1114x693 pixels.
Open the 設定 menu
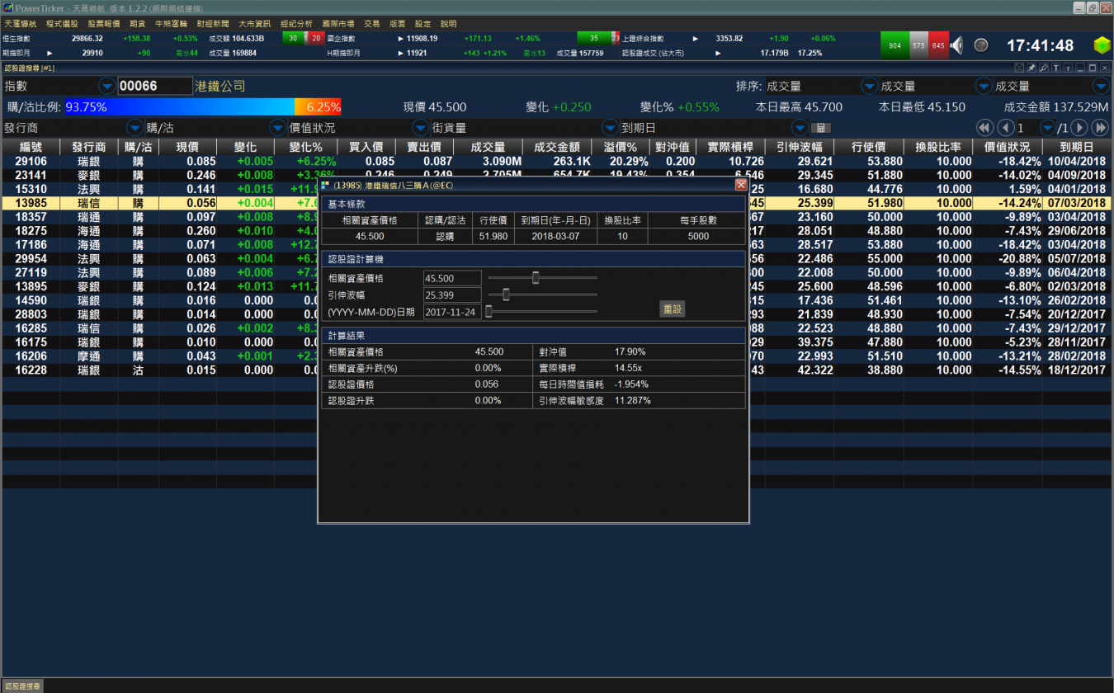click(x=422, y=24)
